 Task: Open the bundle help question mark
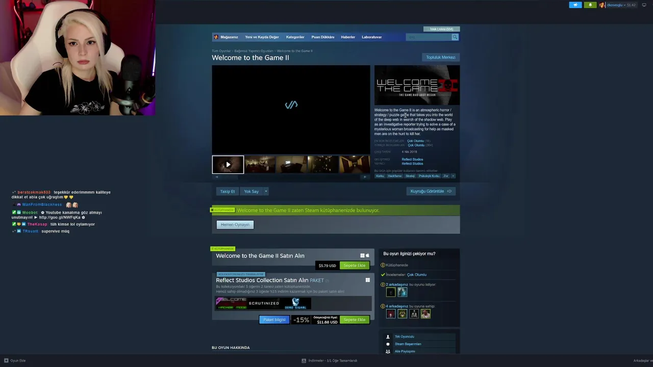click(x=328, y=280)
